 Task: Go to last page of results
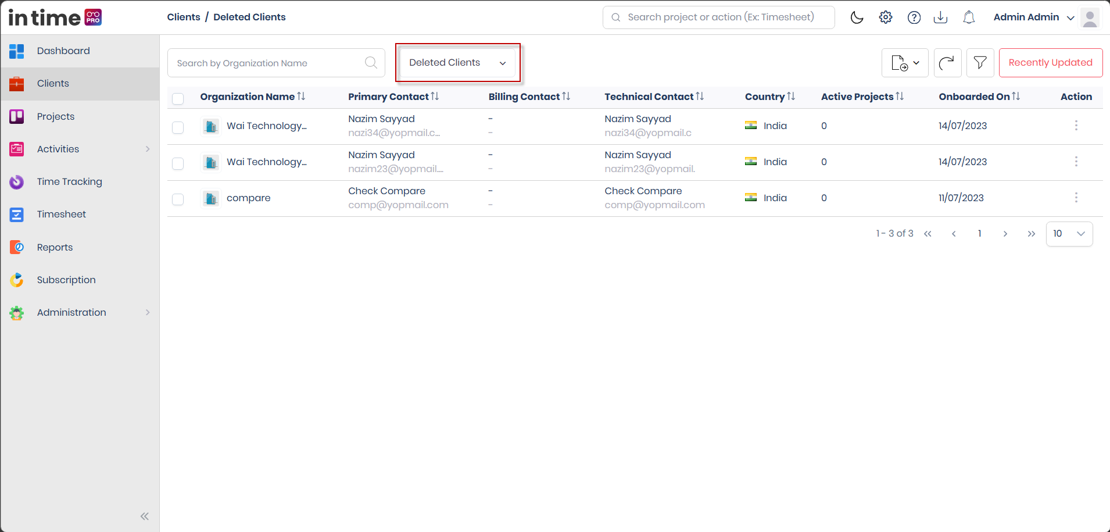(x=1032, y=234)
